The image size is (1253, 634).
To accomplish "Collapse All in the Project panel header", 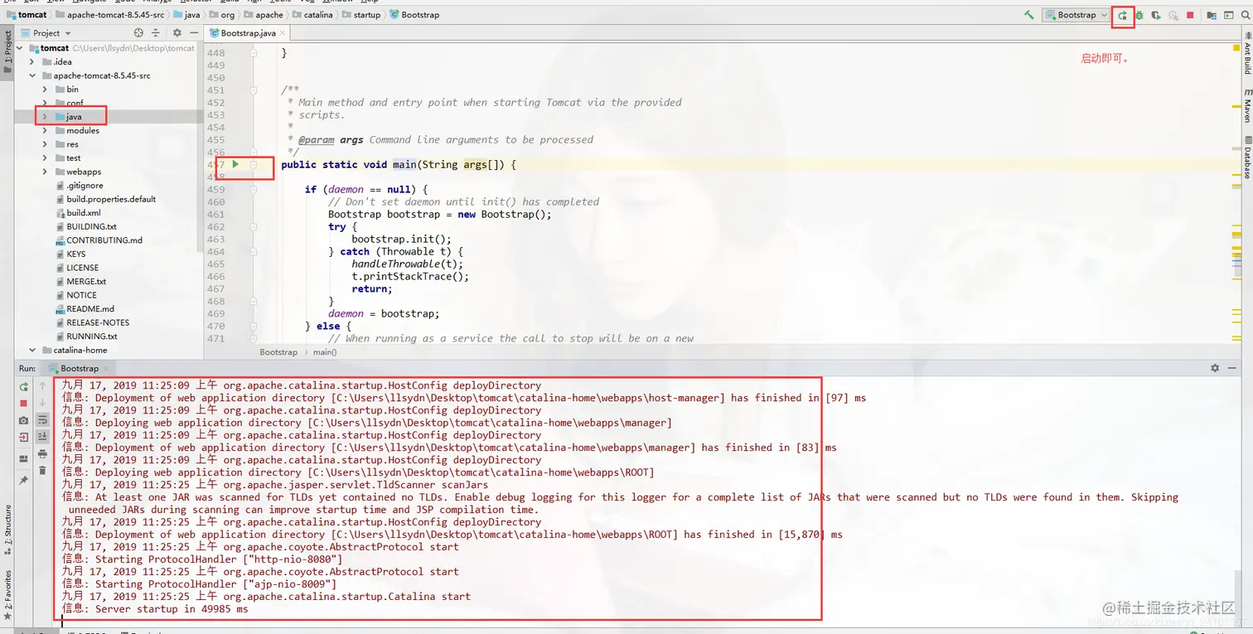I will (156, 33).
